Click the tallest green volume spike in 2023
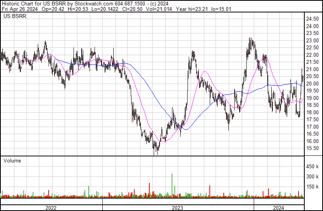 coord(172,186)
